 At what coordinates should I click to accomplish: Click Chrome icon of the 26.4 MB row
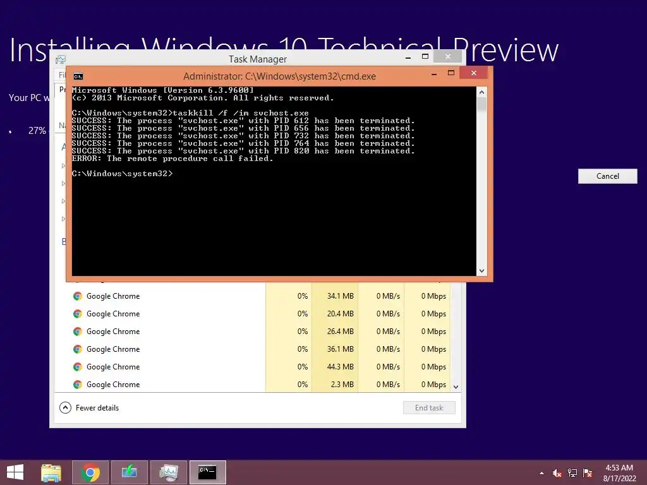pyautogui.click(x=78, y=332)
